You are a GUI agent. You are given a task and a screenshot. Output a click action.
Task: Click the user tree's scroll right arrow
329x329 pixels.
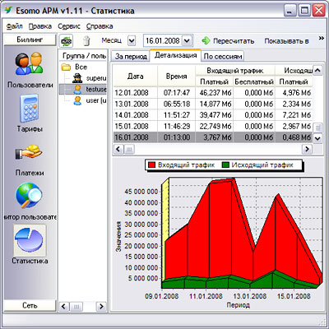101,306
